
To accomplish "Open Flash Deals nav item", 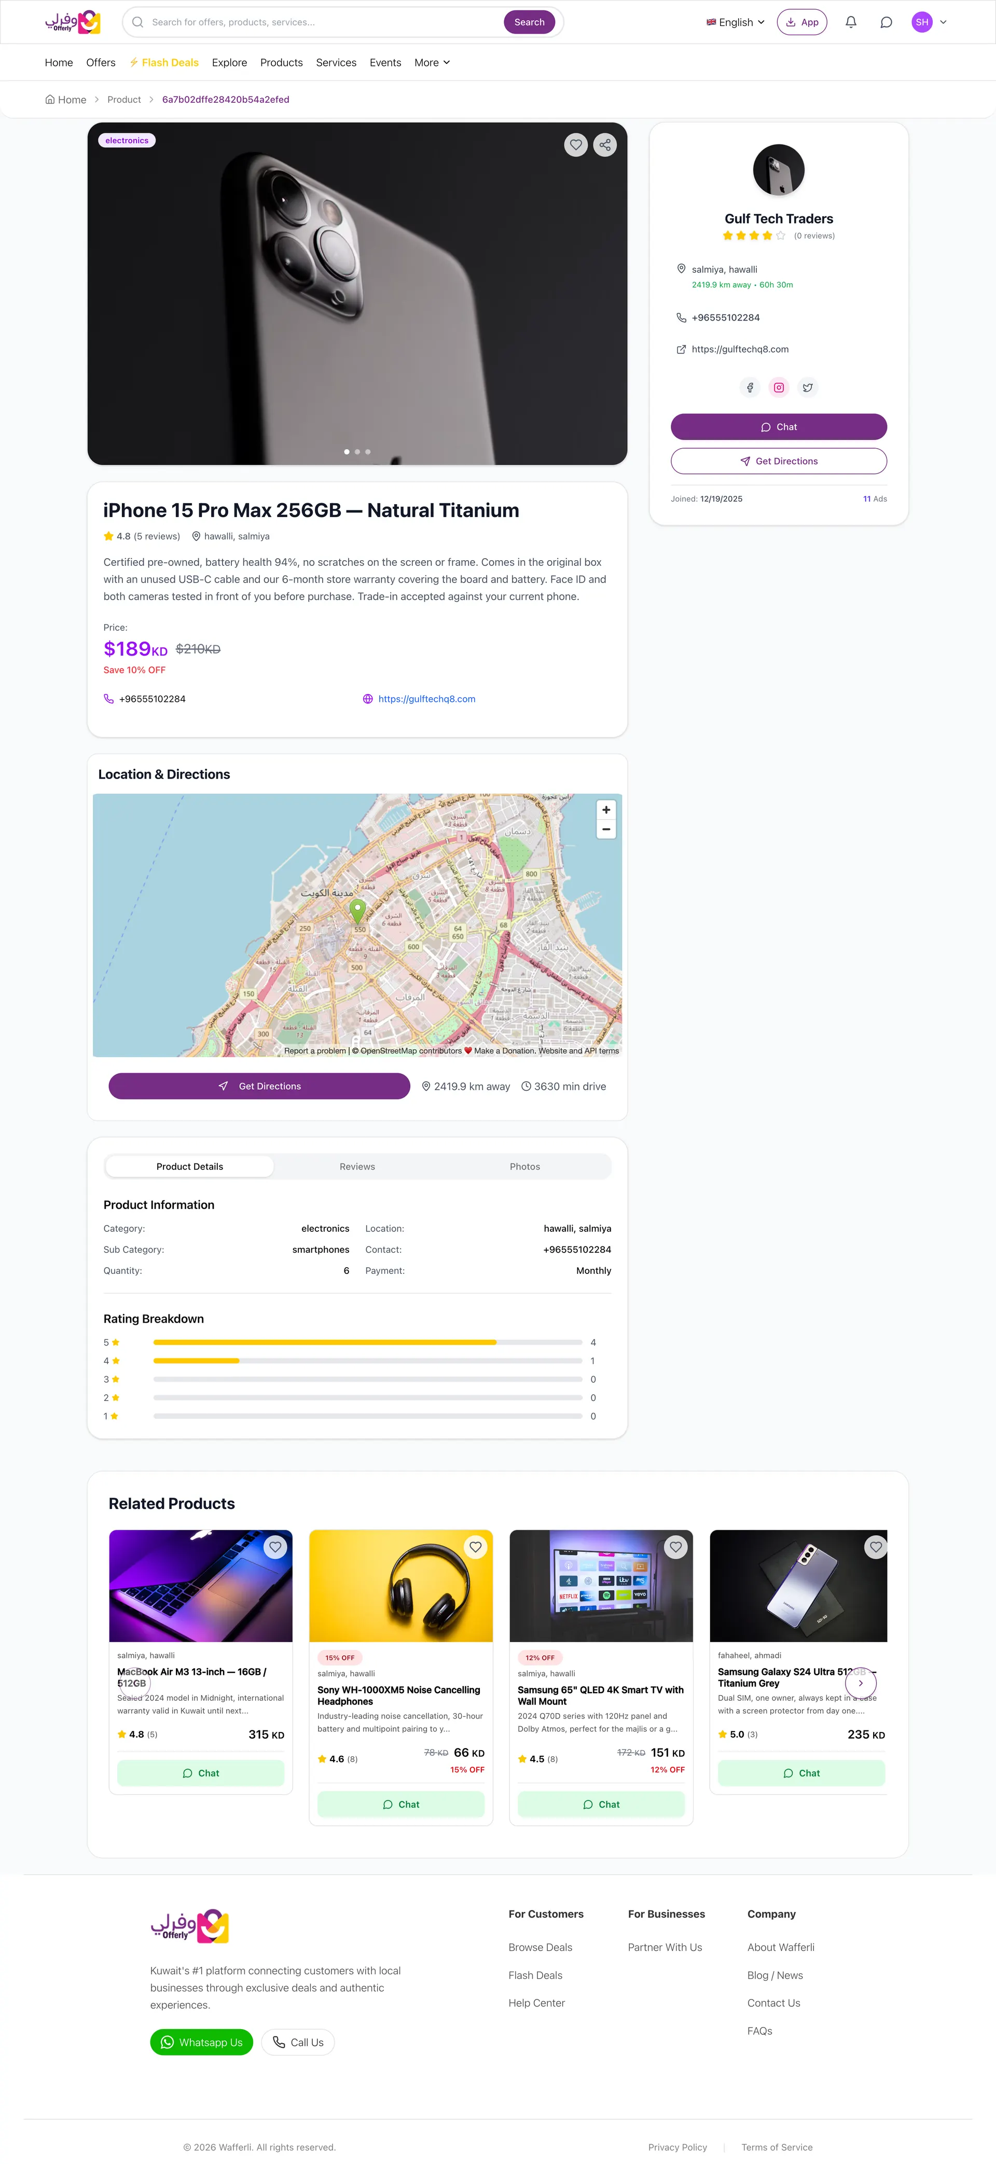I will (164, 63).
